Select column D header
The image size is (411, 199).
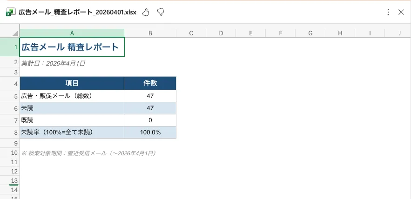tap(221, 33)
